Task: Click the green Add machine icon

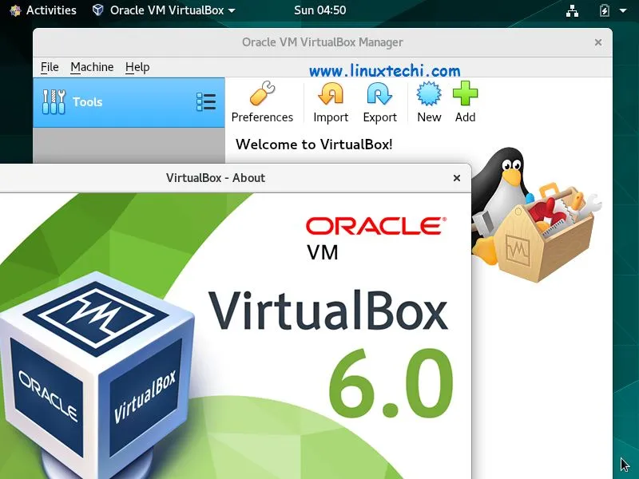Action: pos(466,94)
